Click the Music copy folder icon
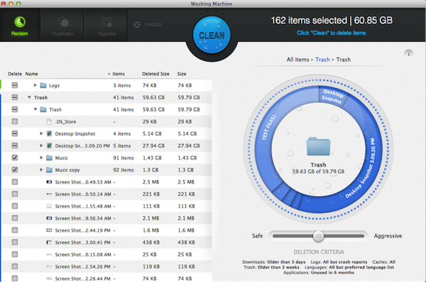The image size is (426, 282). coord(49,170)
